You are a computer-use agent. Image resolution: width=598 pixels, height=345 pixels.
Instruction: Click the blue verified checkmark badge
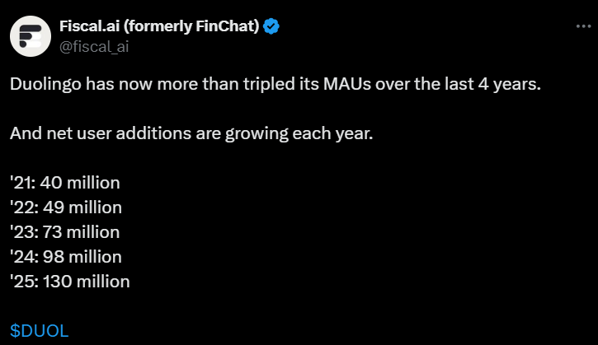coord(271,27)
